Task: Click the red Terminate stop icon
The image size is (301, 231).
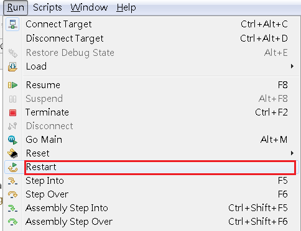Action: pyautogui.click(x=12, y=112)
